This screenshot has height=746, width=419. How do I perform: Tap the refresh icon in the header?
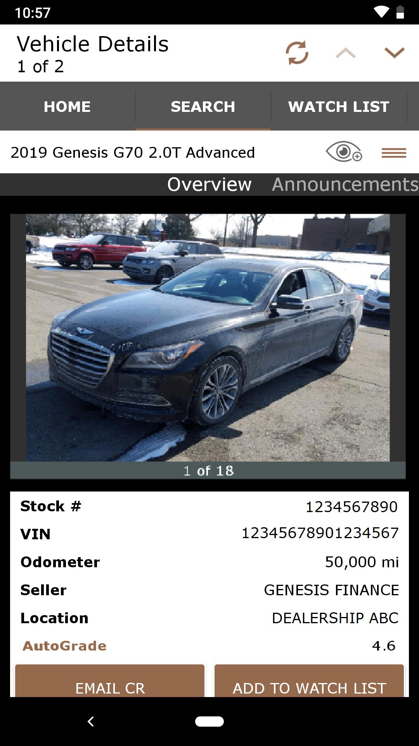click(297, 52)
